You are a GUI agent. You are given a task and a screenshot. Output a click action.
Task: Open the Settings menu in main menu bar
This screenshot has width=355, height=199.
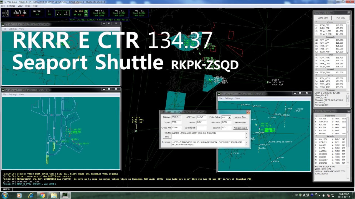tap(11, 6)
